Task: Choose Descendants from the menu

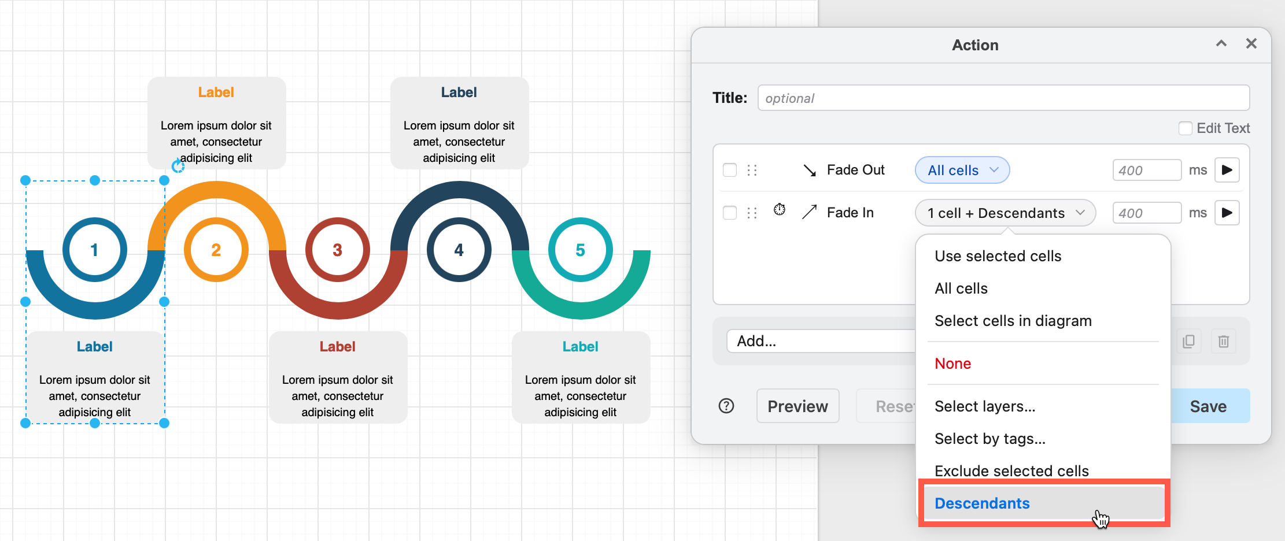Action: point(1043,503)
